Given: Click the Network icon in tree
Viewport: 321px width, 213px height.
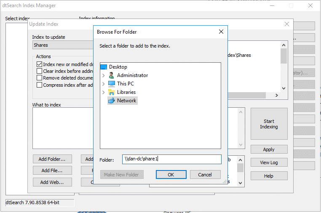Looking at the screenshot, I should (x=112, y=101).
